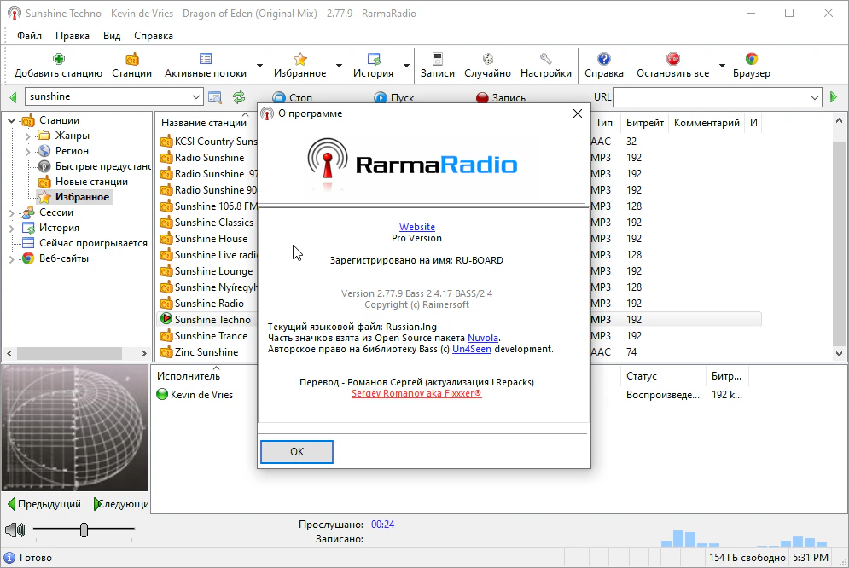849x568 pixels.
Task: Select the Zinc Sunshine station row
Action: click(206, 352)
